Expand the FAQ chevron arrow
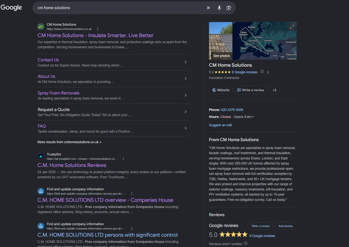Screen dimensions: 349x247 [x=185, y=128]
